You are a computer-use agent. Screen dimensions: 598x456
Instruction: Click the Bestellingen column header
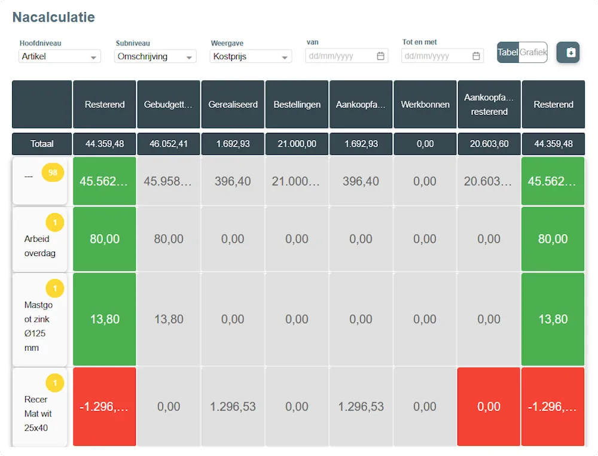(x=297, y=105)
